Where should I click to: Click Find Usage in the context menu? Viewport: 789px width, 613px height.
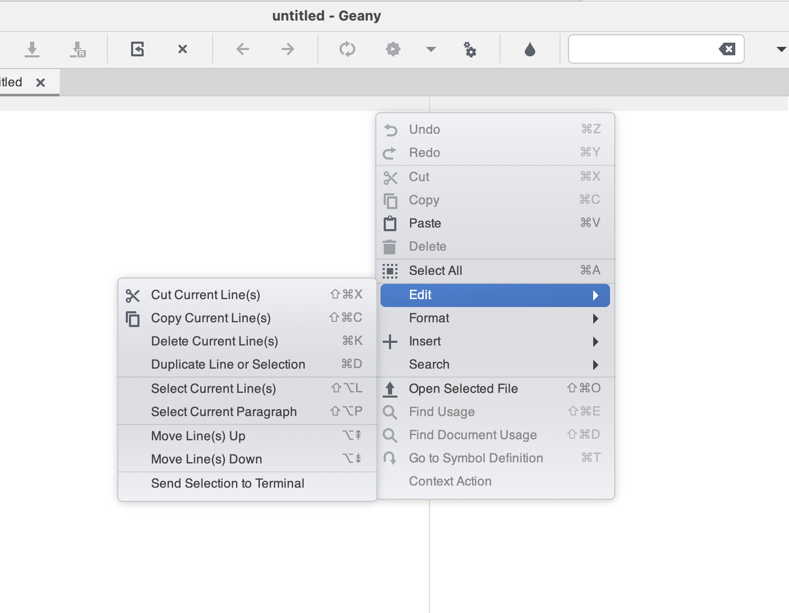pos(495,412)
